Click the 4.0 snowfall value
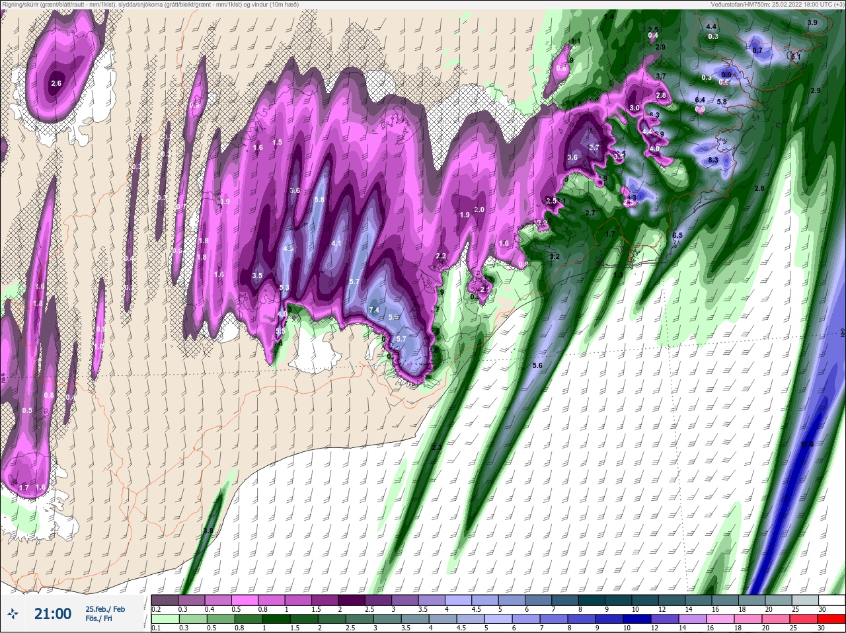The image size is (846, 633). (654, 149)
